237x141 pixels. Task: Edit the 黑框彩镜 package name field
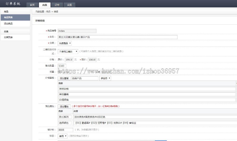tap(147, 89)
